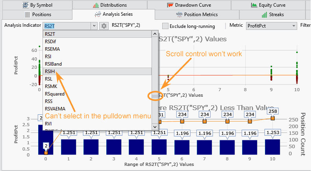
Task: Click the gear settings icon beside indicator
Action: 104,26
